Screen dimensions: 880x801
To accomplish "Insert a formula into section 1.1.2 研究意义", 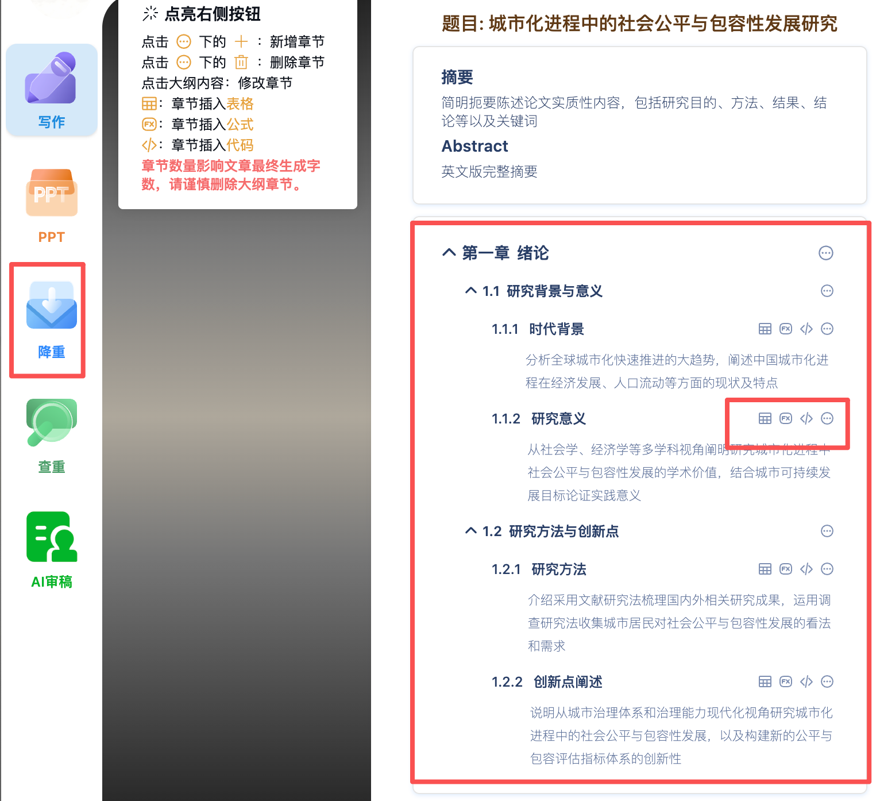I will 785,418.
